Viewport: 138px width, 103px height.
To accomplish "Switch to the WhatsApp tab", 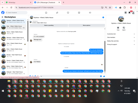I will pyautogui.click(x=18, y=2).
